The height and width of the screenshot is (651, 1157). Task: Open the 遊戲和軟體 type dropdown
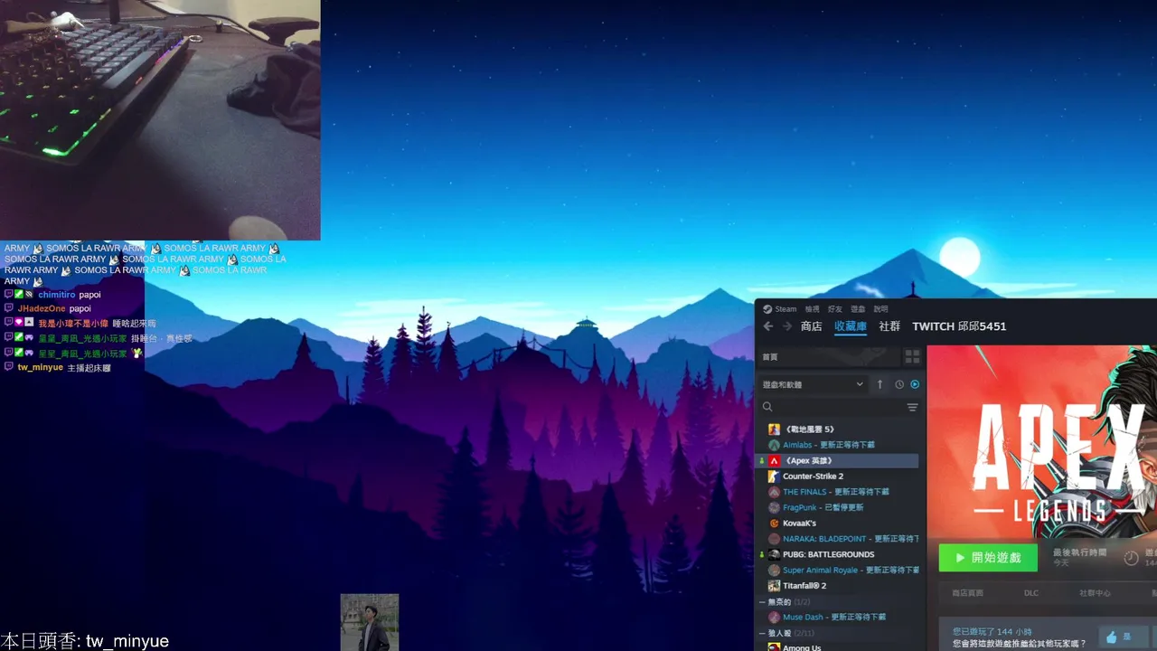point(814,384)
